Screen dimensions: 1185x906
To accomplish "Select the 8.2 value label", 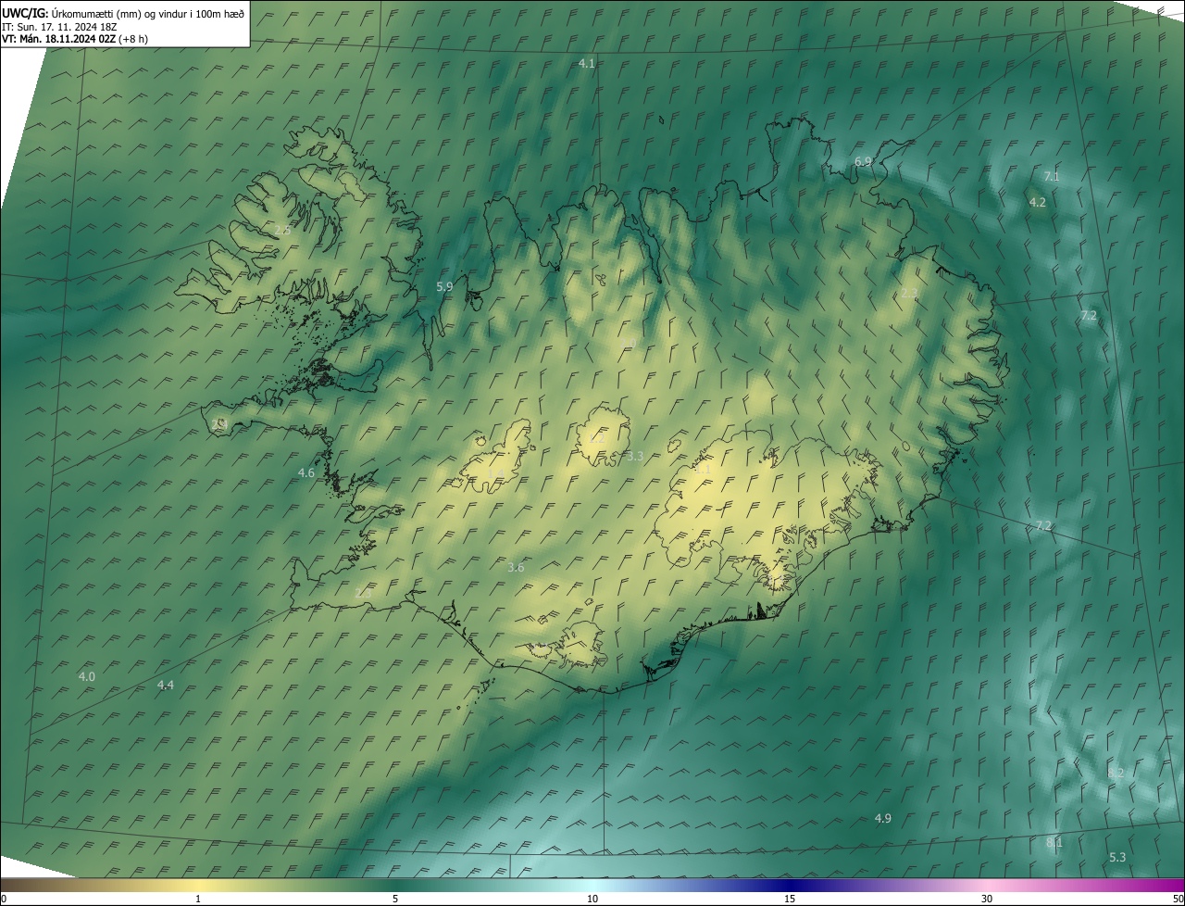I will coord(1116,773).
